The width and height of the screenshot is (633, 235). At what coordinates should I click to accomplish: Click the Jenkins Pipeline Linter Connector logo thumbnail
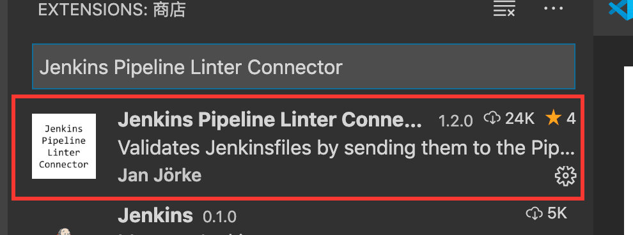point(64,146)
